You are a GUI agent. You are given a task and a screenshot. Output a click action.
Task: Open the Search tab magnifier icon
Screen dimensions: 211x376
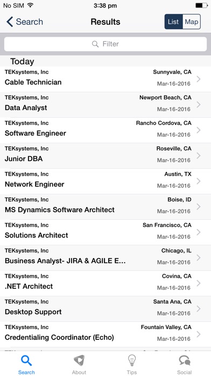[x=26, y=360]
